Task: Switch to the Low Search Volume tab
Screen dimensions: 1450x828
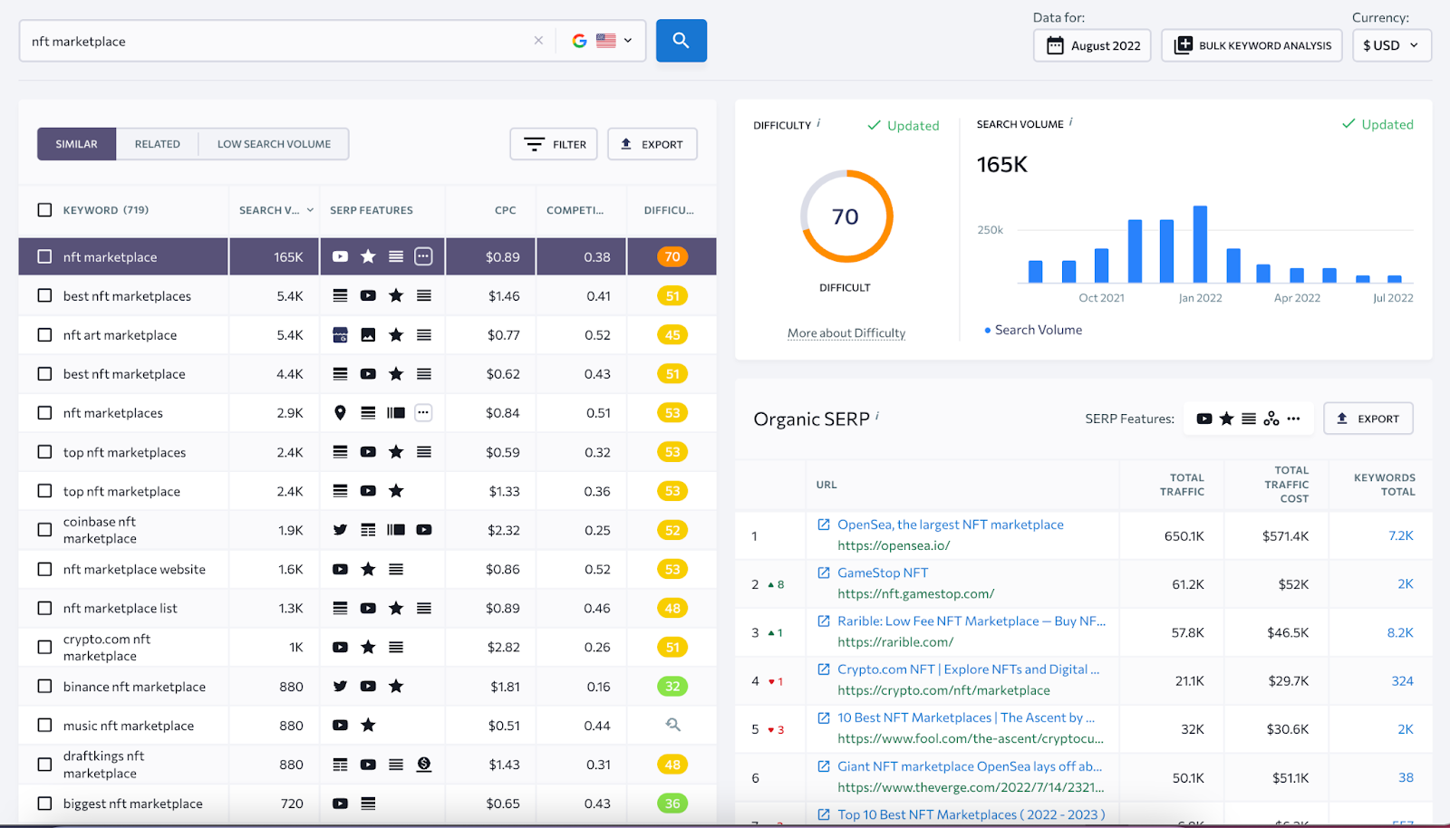Action: tap(274, 144)
